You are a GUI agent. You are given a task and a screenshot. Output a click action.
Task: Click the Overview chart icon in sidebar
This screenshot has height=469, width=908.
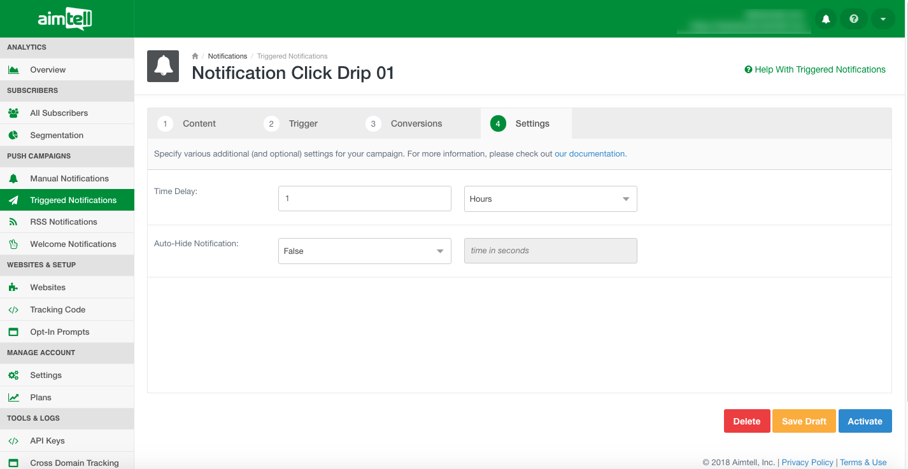point(13,70)
